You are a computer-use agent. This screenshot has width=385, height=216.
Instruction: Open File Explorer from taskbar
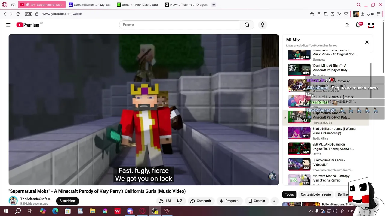click(x=92, y=211)
